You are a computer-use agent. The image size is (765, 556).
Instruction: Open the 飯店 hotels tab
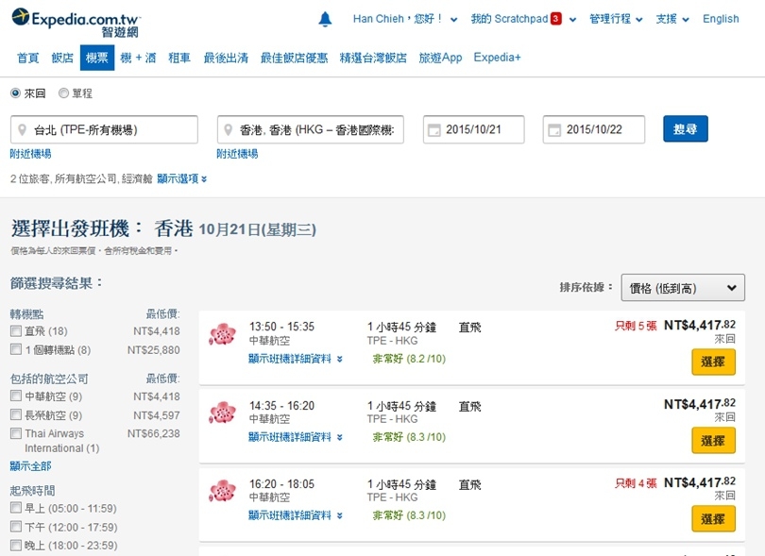click(x=62, y=58)
